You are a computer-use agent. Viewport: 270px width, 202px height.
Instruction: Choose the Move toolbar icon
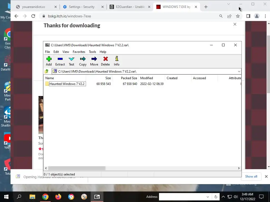coord(94,61)
